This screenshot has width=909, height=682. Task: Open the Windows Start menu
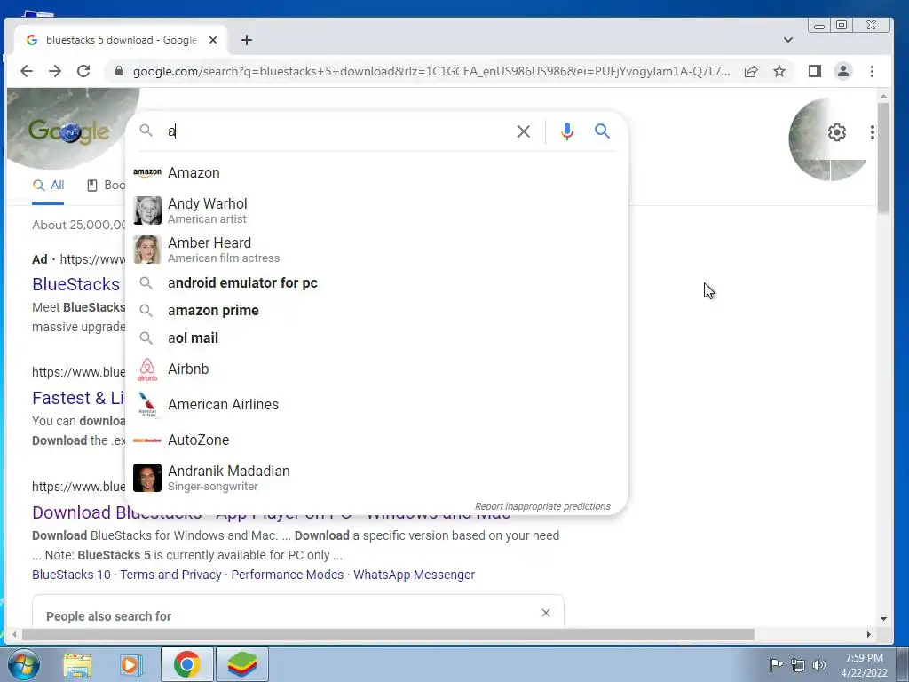(23, 664)
